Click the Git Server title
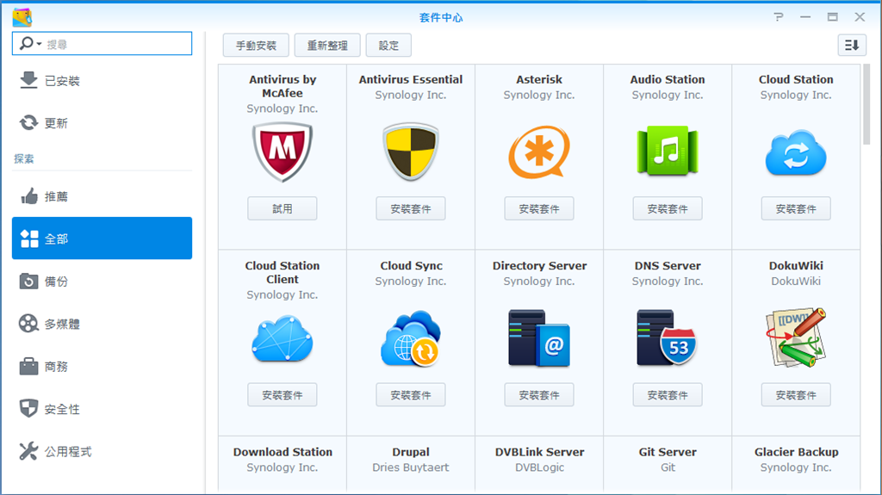The width and height of the screenshot is (882, 495). [x=668, y=452]
